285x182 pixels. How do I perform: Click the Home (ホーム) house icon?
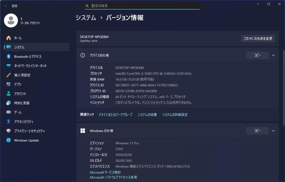point(8,38)
